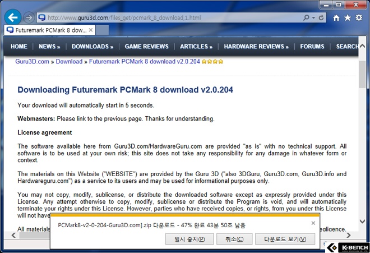Click the 'License agreement' heading
Viewport: 370px width, 253px height.
pos(45,132)
